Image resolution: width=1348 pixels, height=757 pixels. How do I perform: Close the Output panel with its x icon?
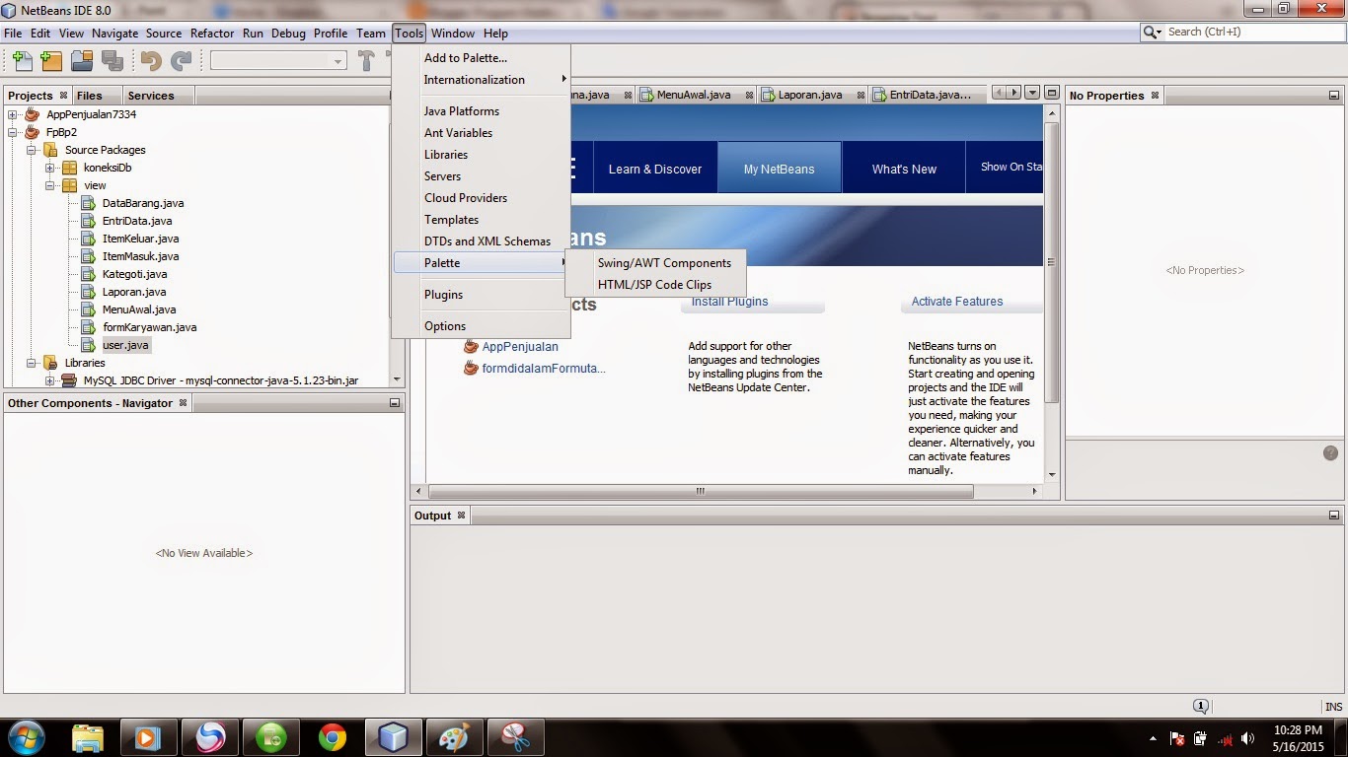(461, 516)
